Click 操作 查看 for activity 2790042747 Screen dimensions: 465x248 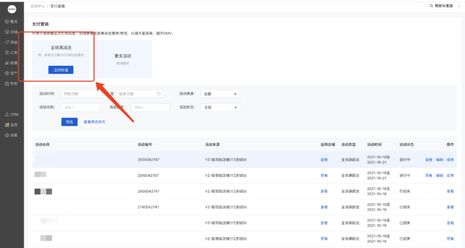[450, 207]
